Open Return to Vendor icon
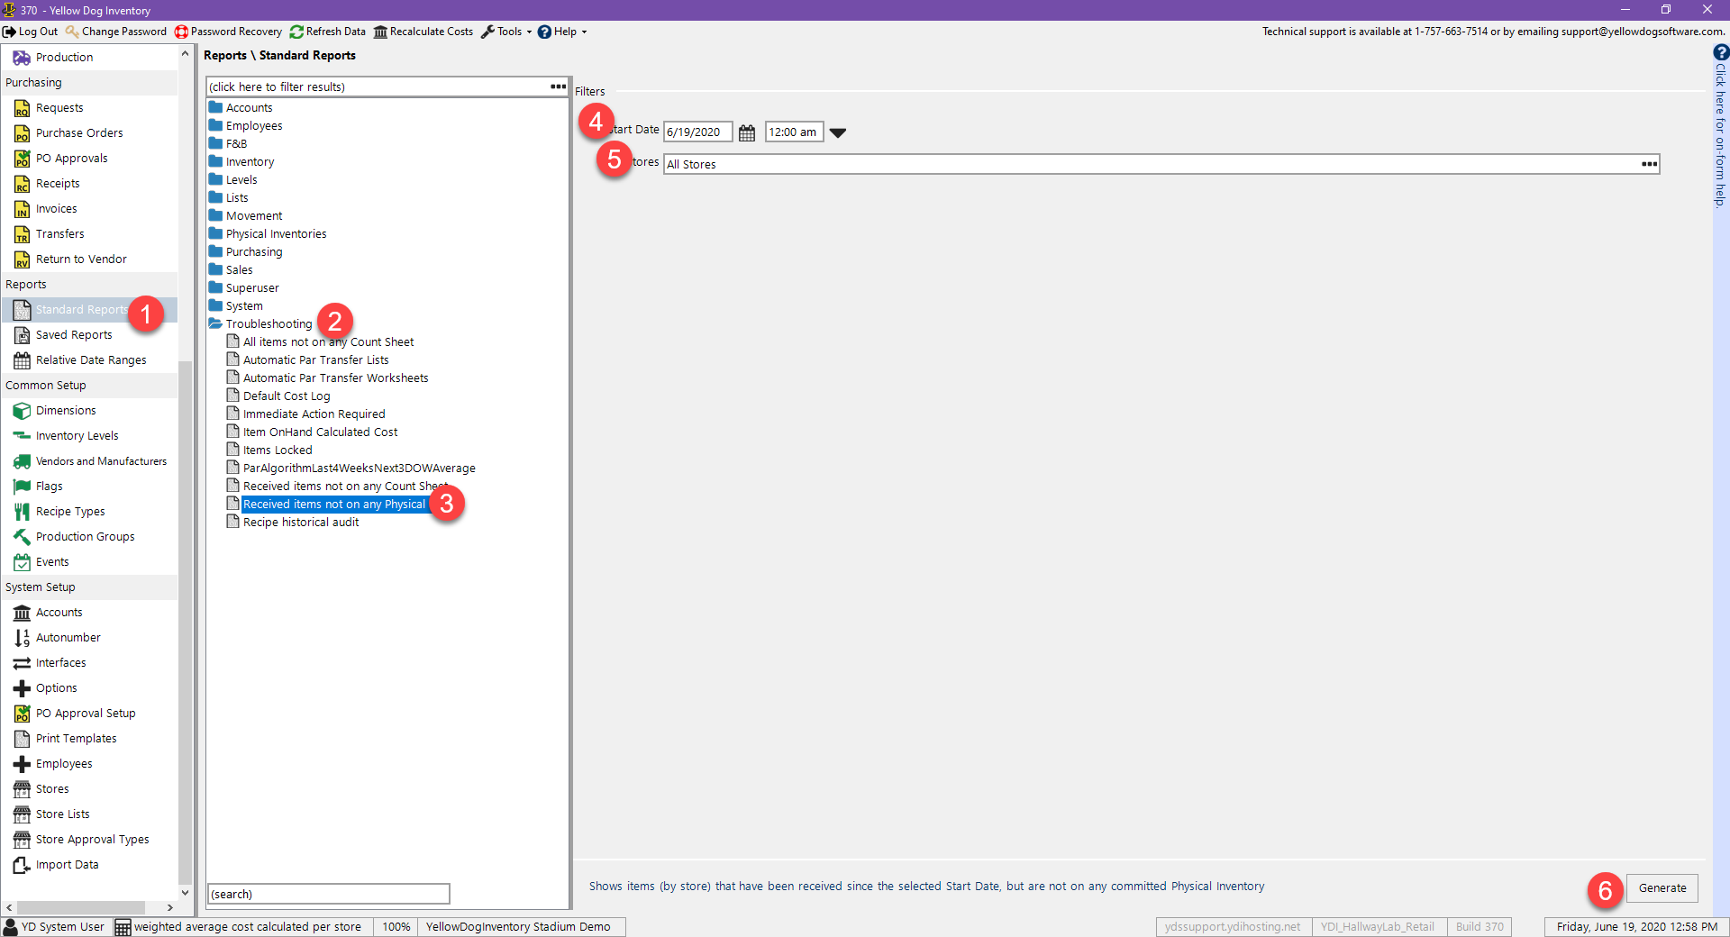 (22, 259)
